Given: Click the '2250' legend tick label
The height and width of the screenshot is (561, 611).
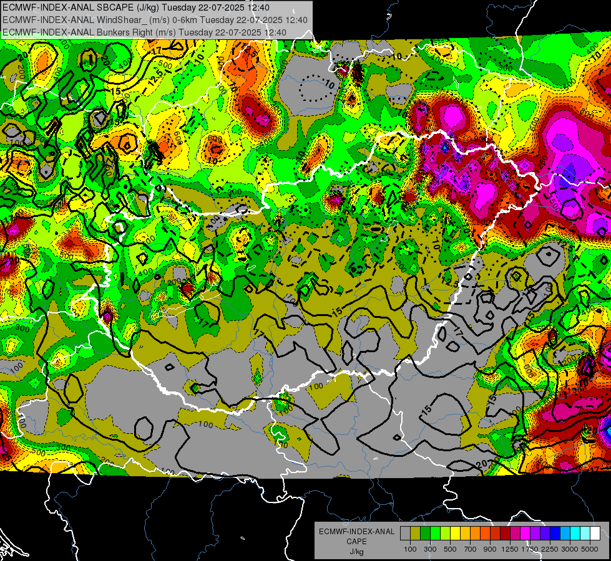Looking at the screenshot, I should pyautogui.click(x=550, y=549).
